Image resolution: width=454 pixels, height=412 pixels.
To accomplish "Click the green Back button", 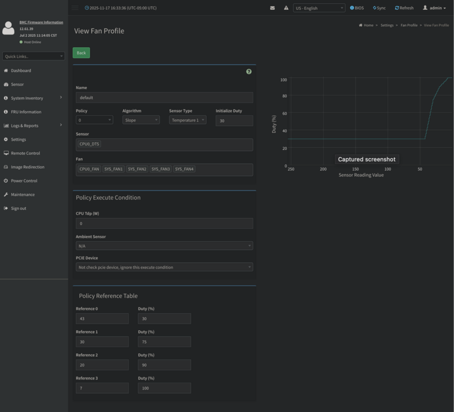I will (81, 53).
